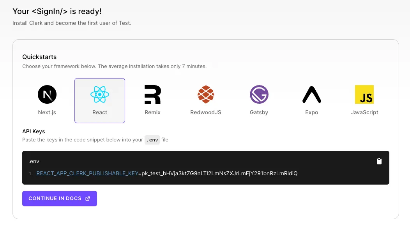Click the "JavaScript" framework label

point(364,112)
